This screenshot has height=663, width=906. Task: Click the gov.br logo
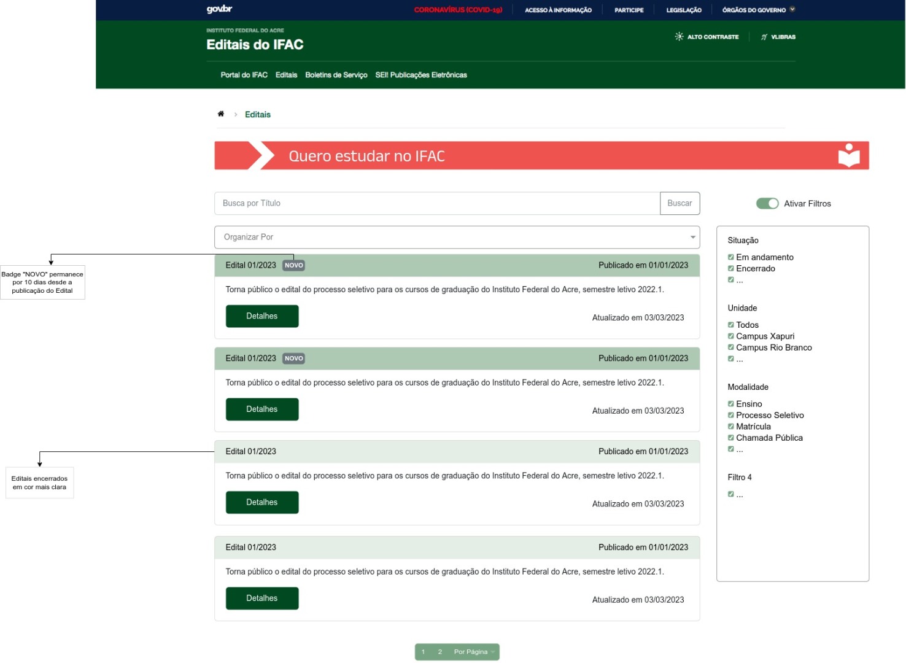[x=219, y=9]
